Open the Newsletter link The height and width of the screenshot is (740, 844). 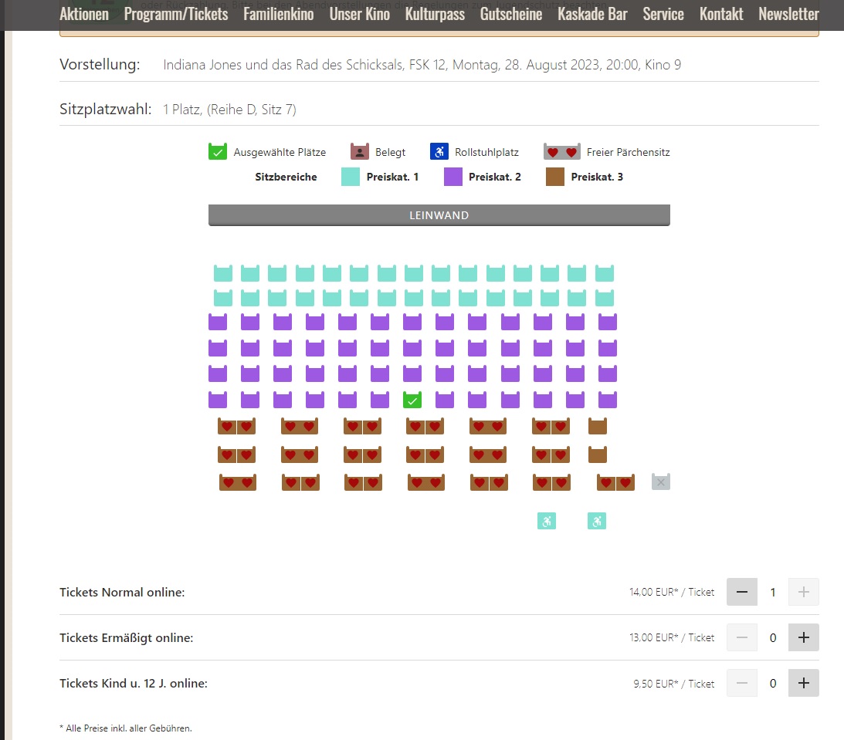(788, 14)
